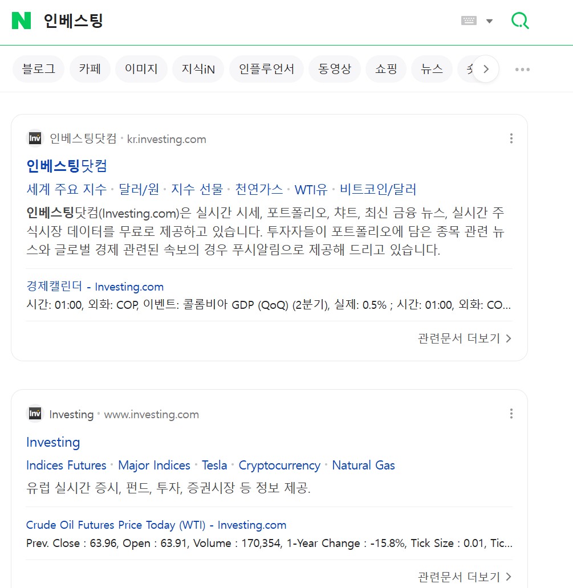Image resolution: width=573 pixels, height=588 pixels.
Task: Switch to the 지식iN tab
Action: point(198,69)
